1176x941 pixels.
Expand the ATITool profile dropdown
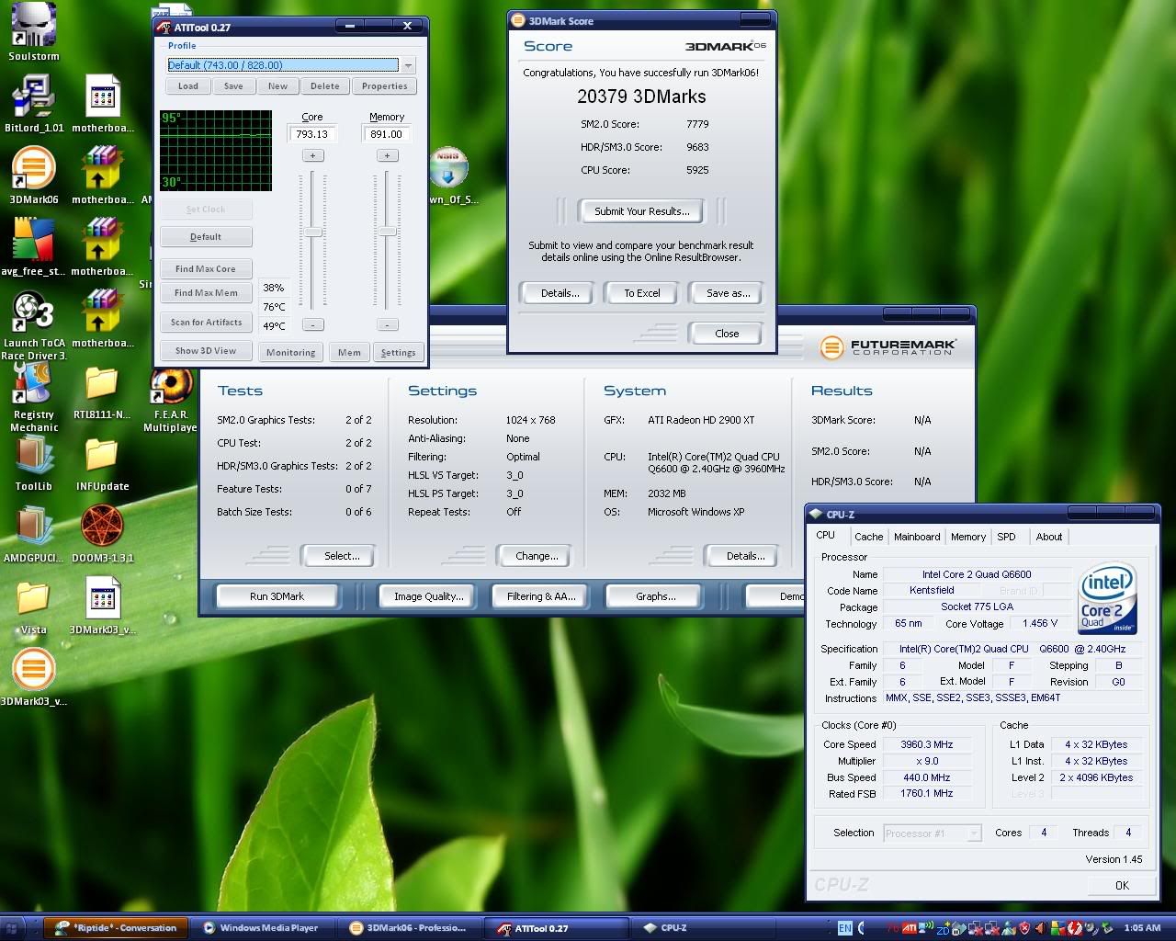coord(408,65)
